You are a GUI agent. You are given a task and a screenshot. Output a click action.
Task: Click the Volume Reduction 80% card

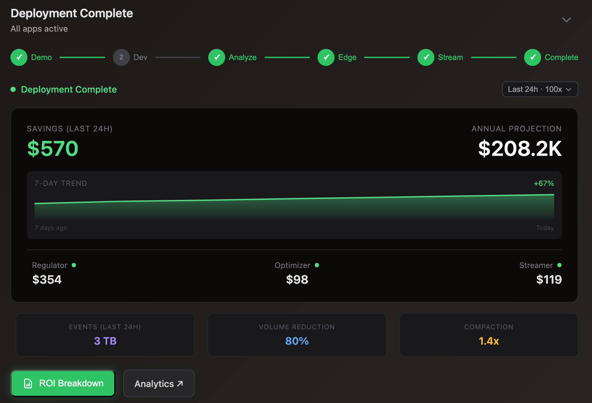pyautogui.click(x=297, y=335)
